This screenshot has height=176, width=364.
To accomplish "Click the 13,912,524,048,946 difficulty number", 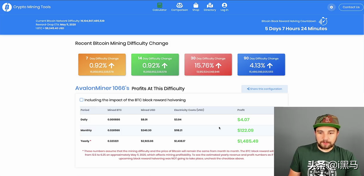I will tap(208, 72).
